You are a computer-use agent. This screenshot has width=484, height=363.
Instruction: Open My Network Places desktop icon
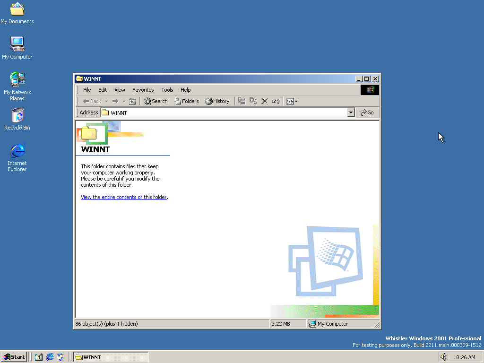click(x=17, y=86)
